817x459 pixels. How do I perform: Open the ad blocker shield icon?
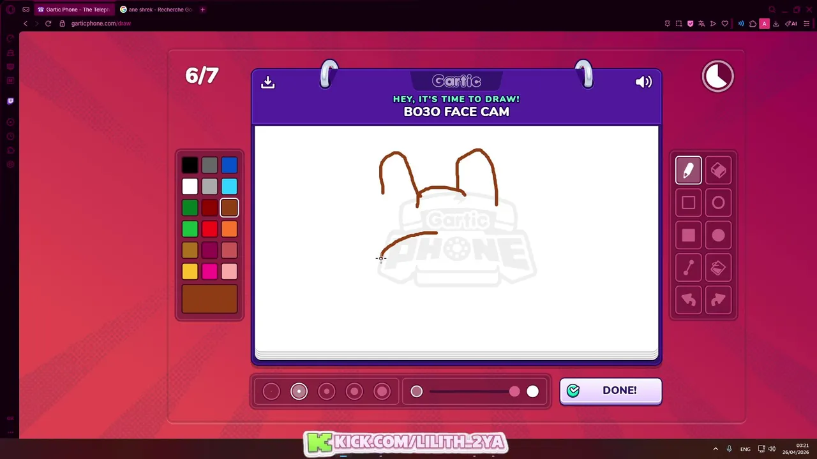[690, 24]
